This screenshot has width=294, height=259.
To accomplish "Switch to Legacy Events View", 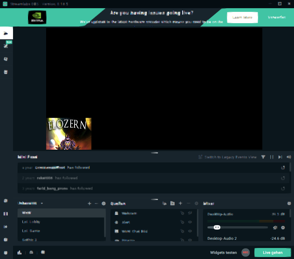I will 228,157.
